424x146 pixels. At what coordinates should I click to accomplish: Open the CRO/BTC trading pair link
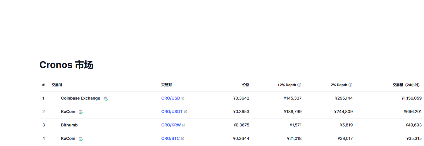click(x=170, y=139)
